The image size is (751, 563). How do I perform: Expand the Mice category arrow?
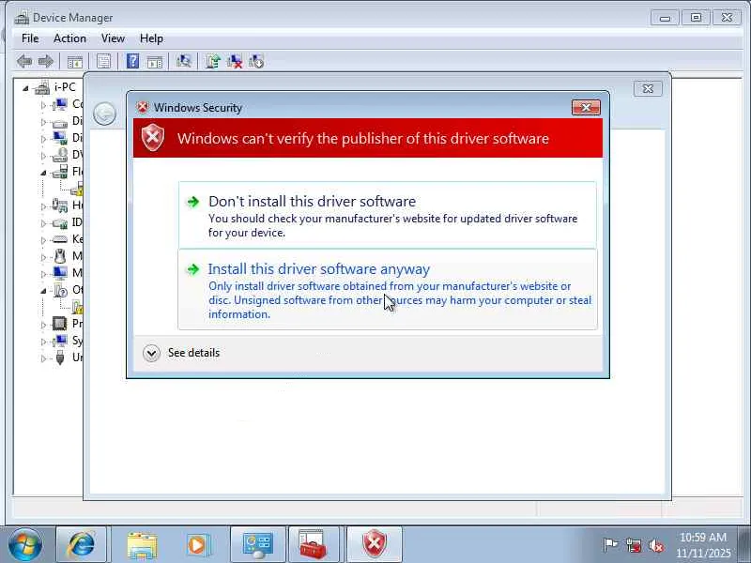tap(43, 257)
